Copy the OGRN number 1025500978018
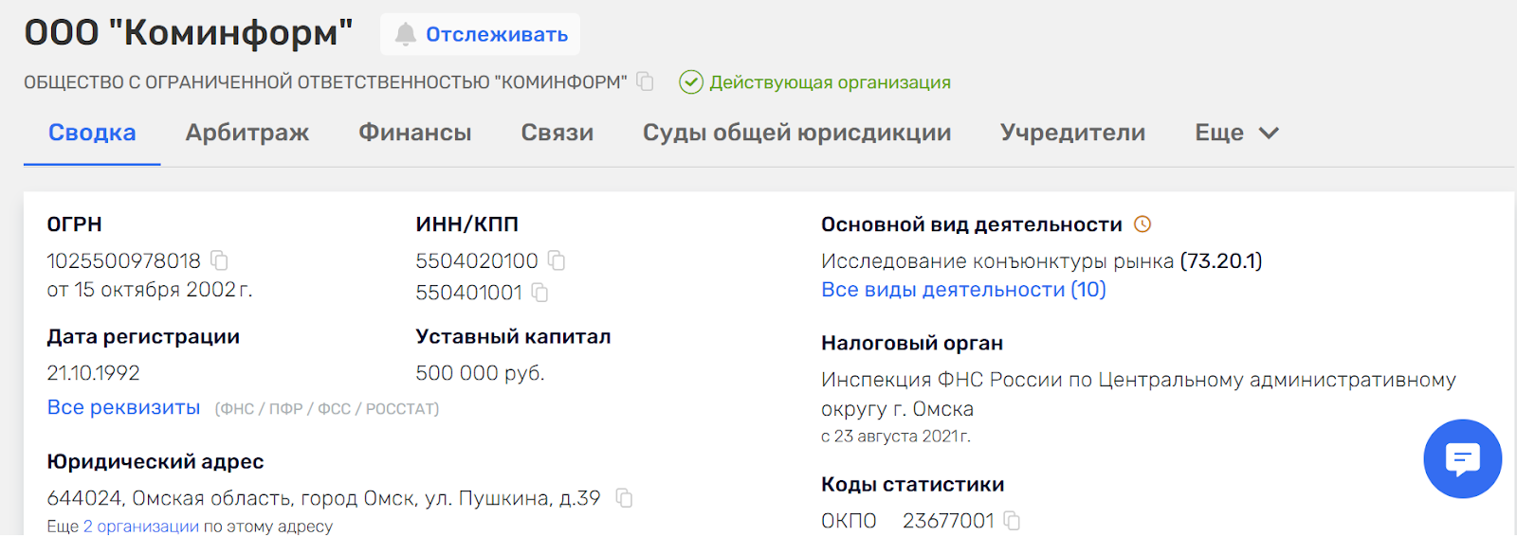The height and width of the screenshot is (536, 1517). pos(219,259)
